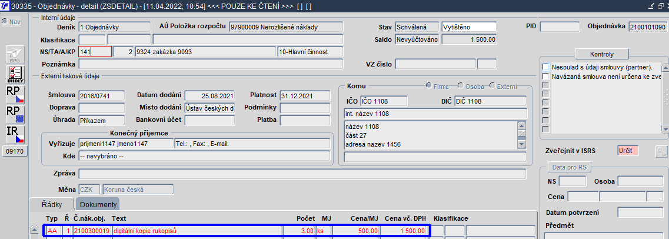Click the Kde field -- nevybráno --
Viewport: 669px width, 239px height.
(x=204, y=156)
